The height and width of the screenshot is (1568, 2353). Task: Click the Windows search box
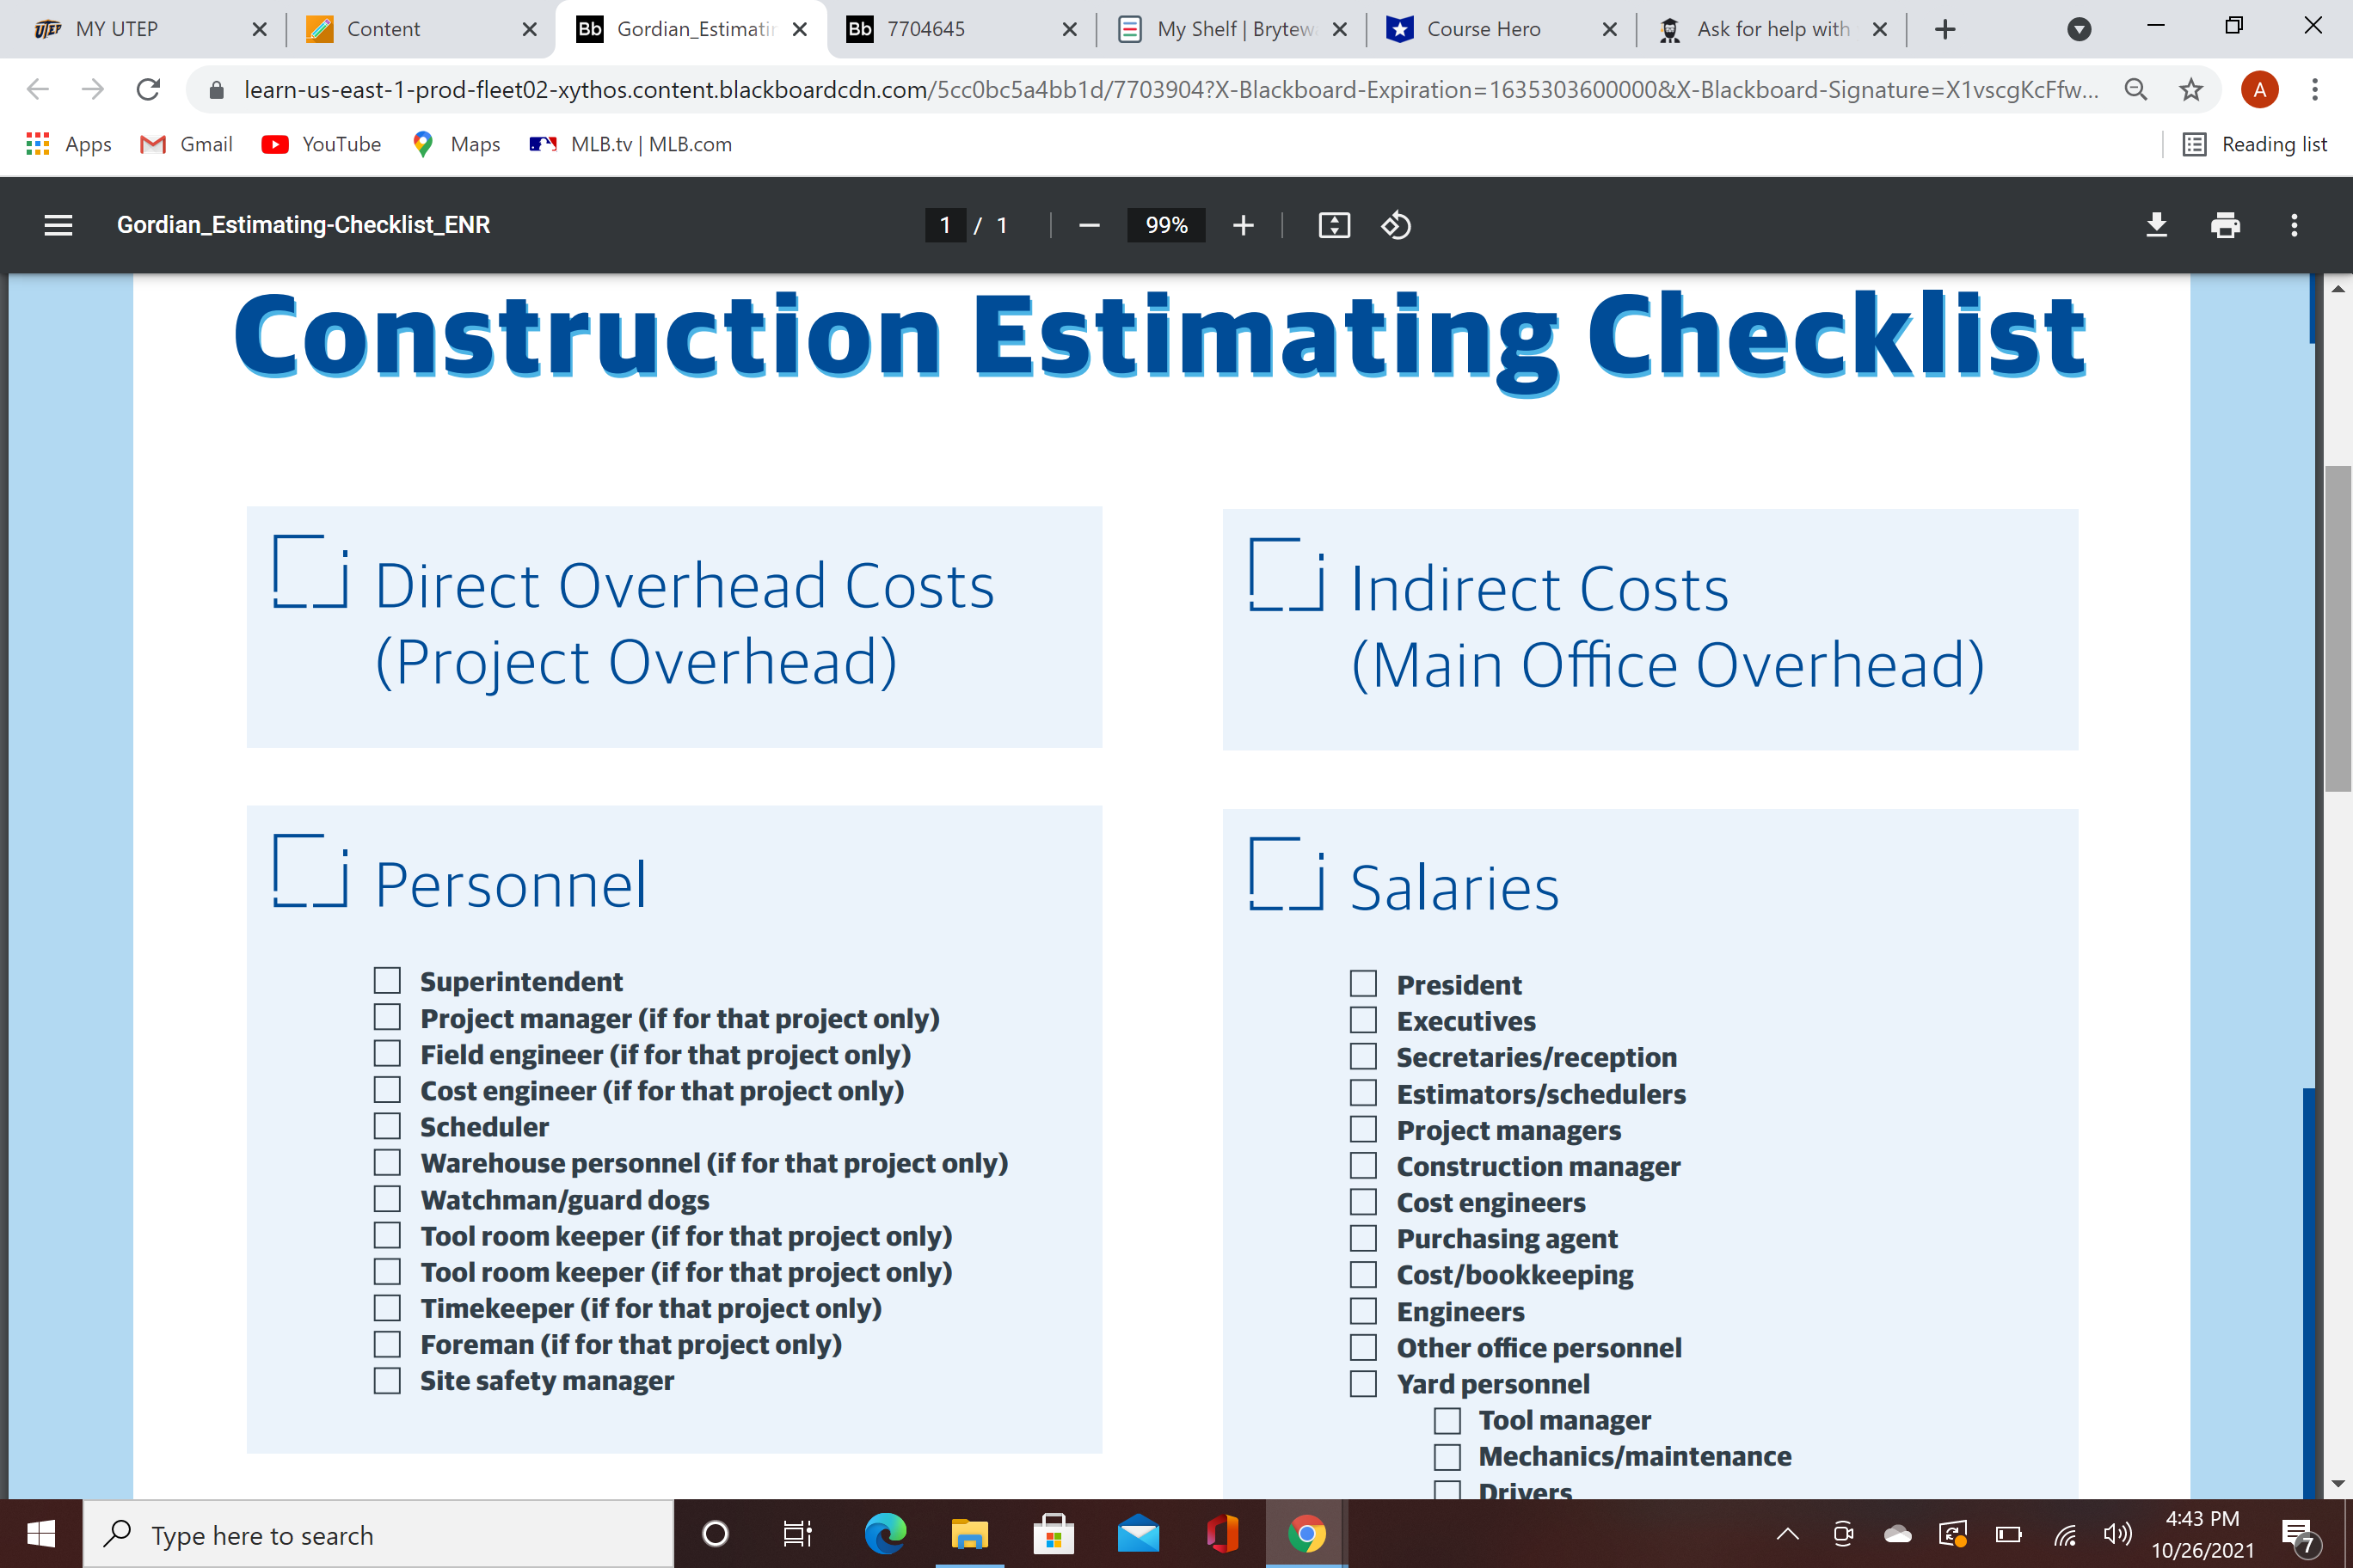coord(378,1534)
